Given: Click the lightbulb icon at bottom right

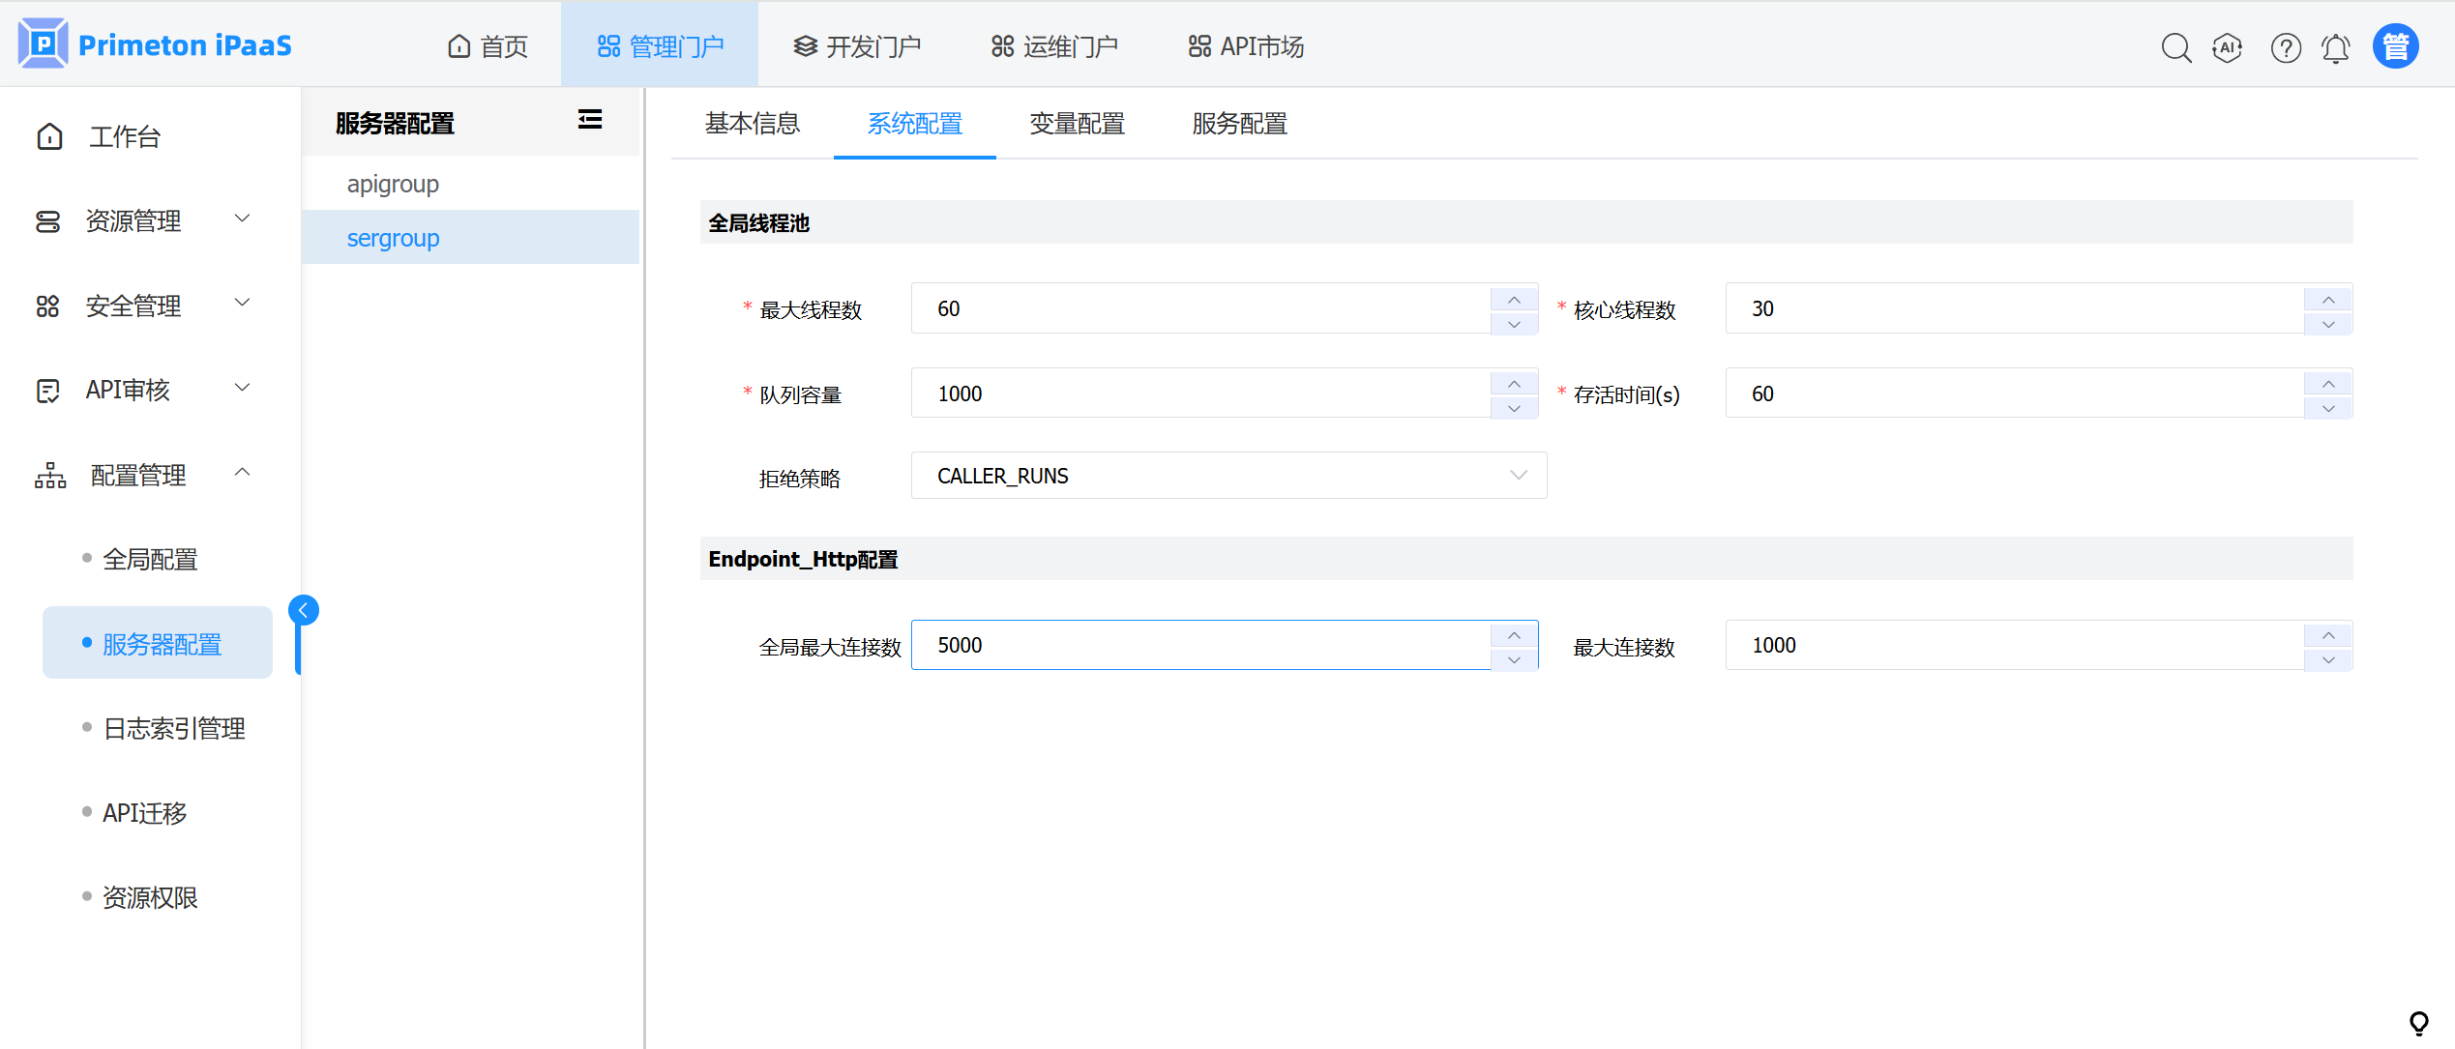Looking at the screenshot, I should tap(2418, 1023).
